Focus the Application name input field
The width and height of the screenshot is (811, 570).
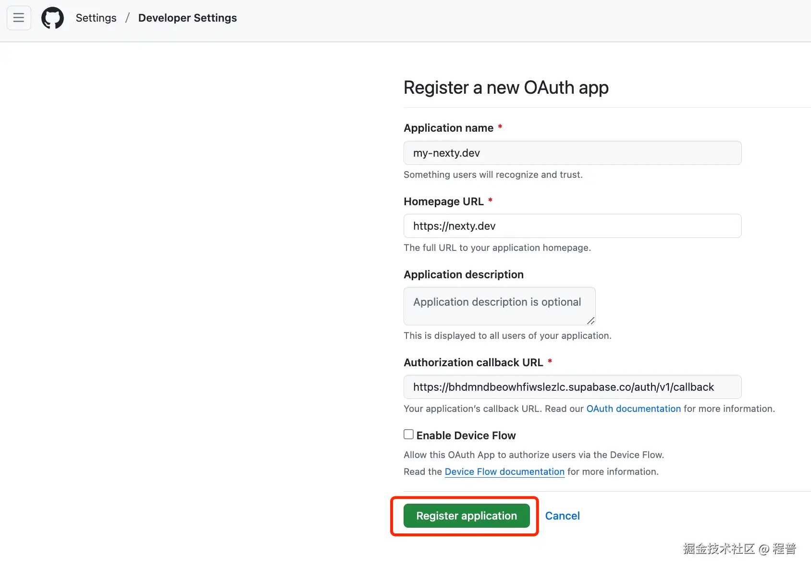(x=572, y=153)
